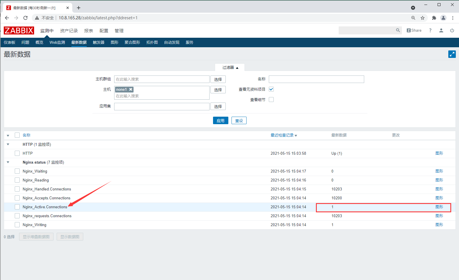Go to the Web监测 submenu

(57, 42)
